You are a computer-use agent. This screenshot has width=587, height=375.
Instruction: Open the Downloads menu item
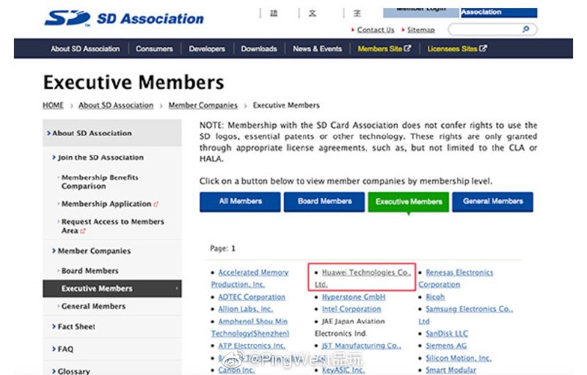259,49
